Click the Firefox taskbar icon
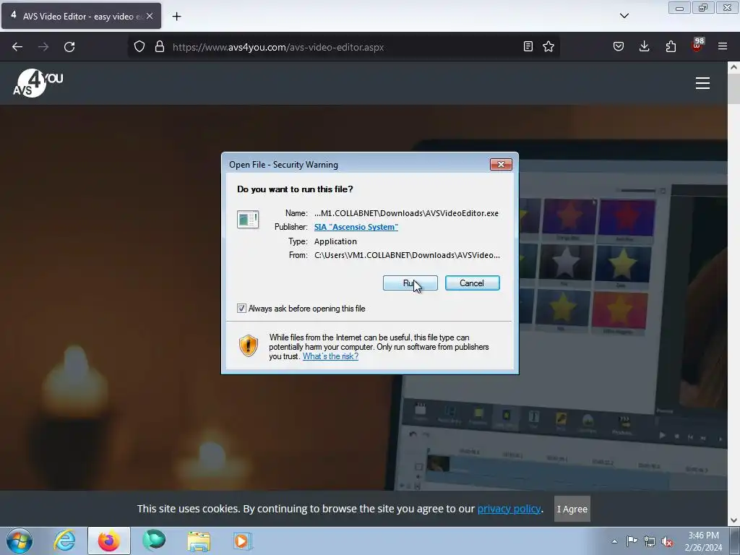The image size is (740, 555). (x=109, y=541)
